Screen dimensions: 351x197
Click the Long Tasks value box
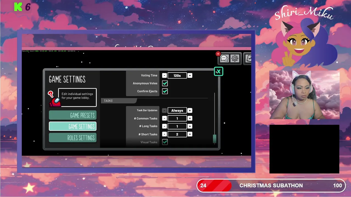(177, 126)
